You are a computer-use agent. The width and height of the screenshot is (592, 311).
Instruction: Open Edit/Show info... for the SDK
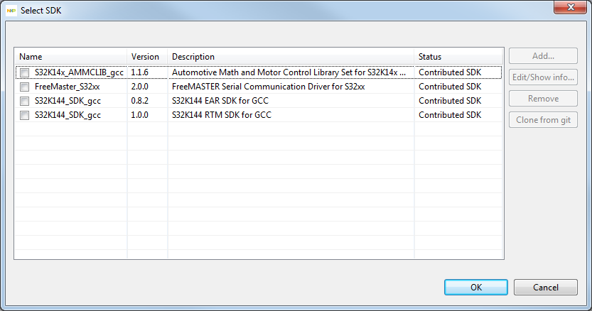(x=543, y=77)
